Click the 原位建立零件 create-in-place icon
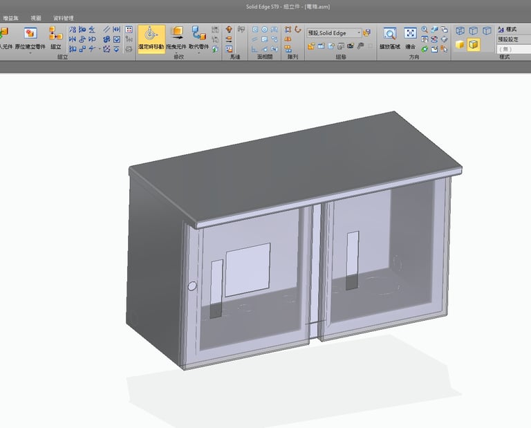Image resolution: width=531 pixels, height=428 pixels. click(x=30, y=33)
